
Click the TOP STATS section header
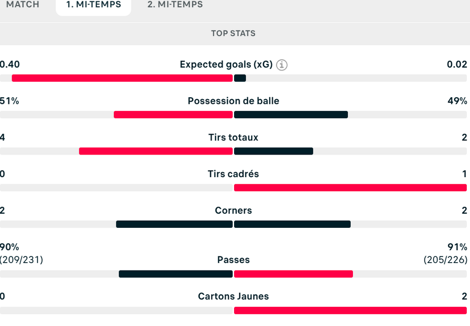coord(233,33)
